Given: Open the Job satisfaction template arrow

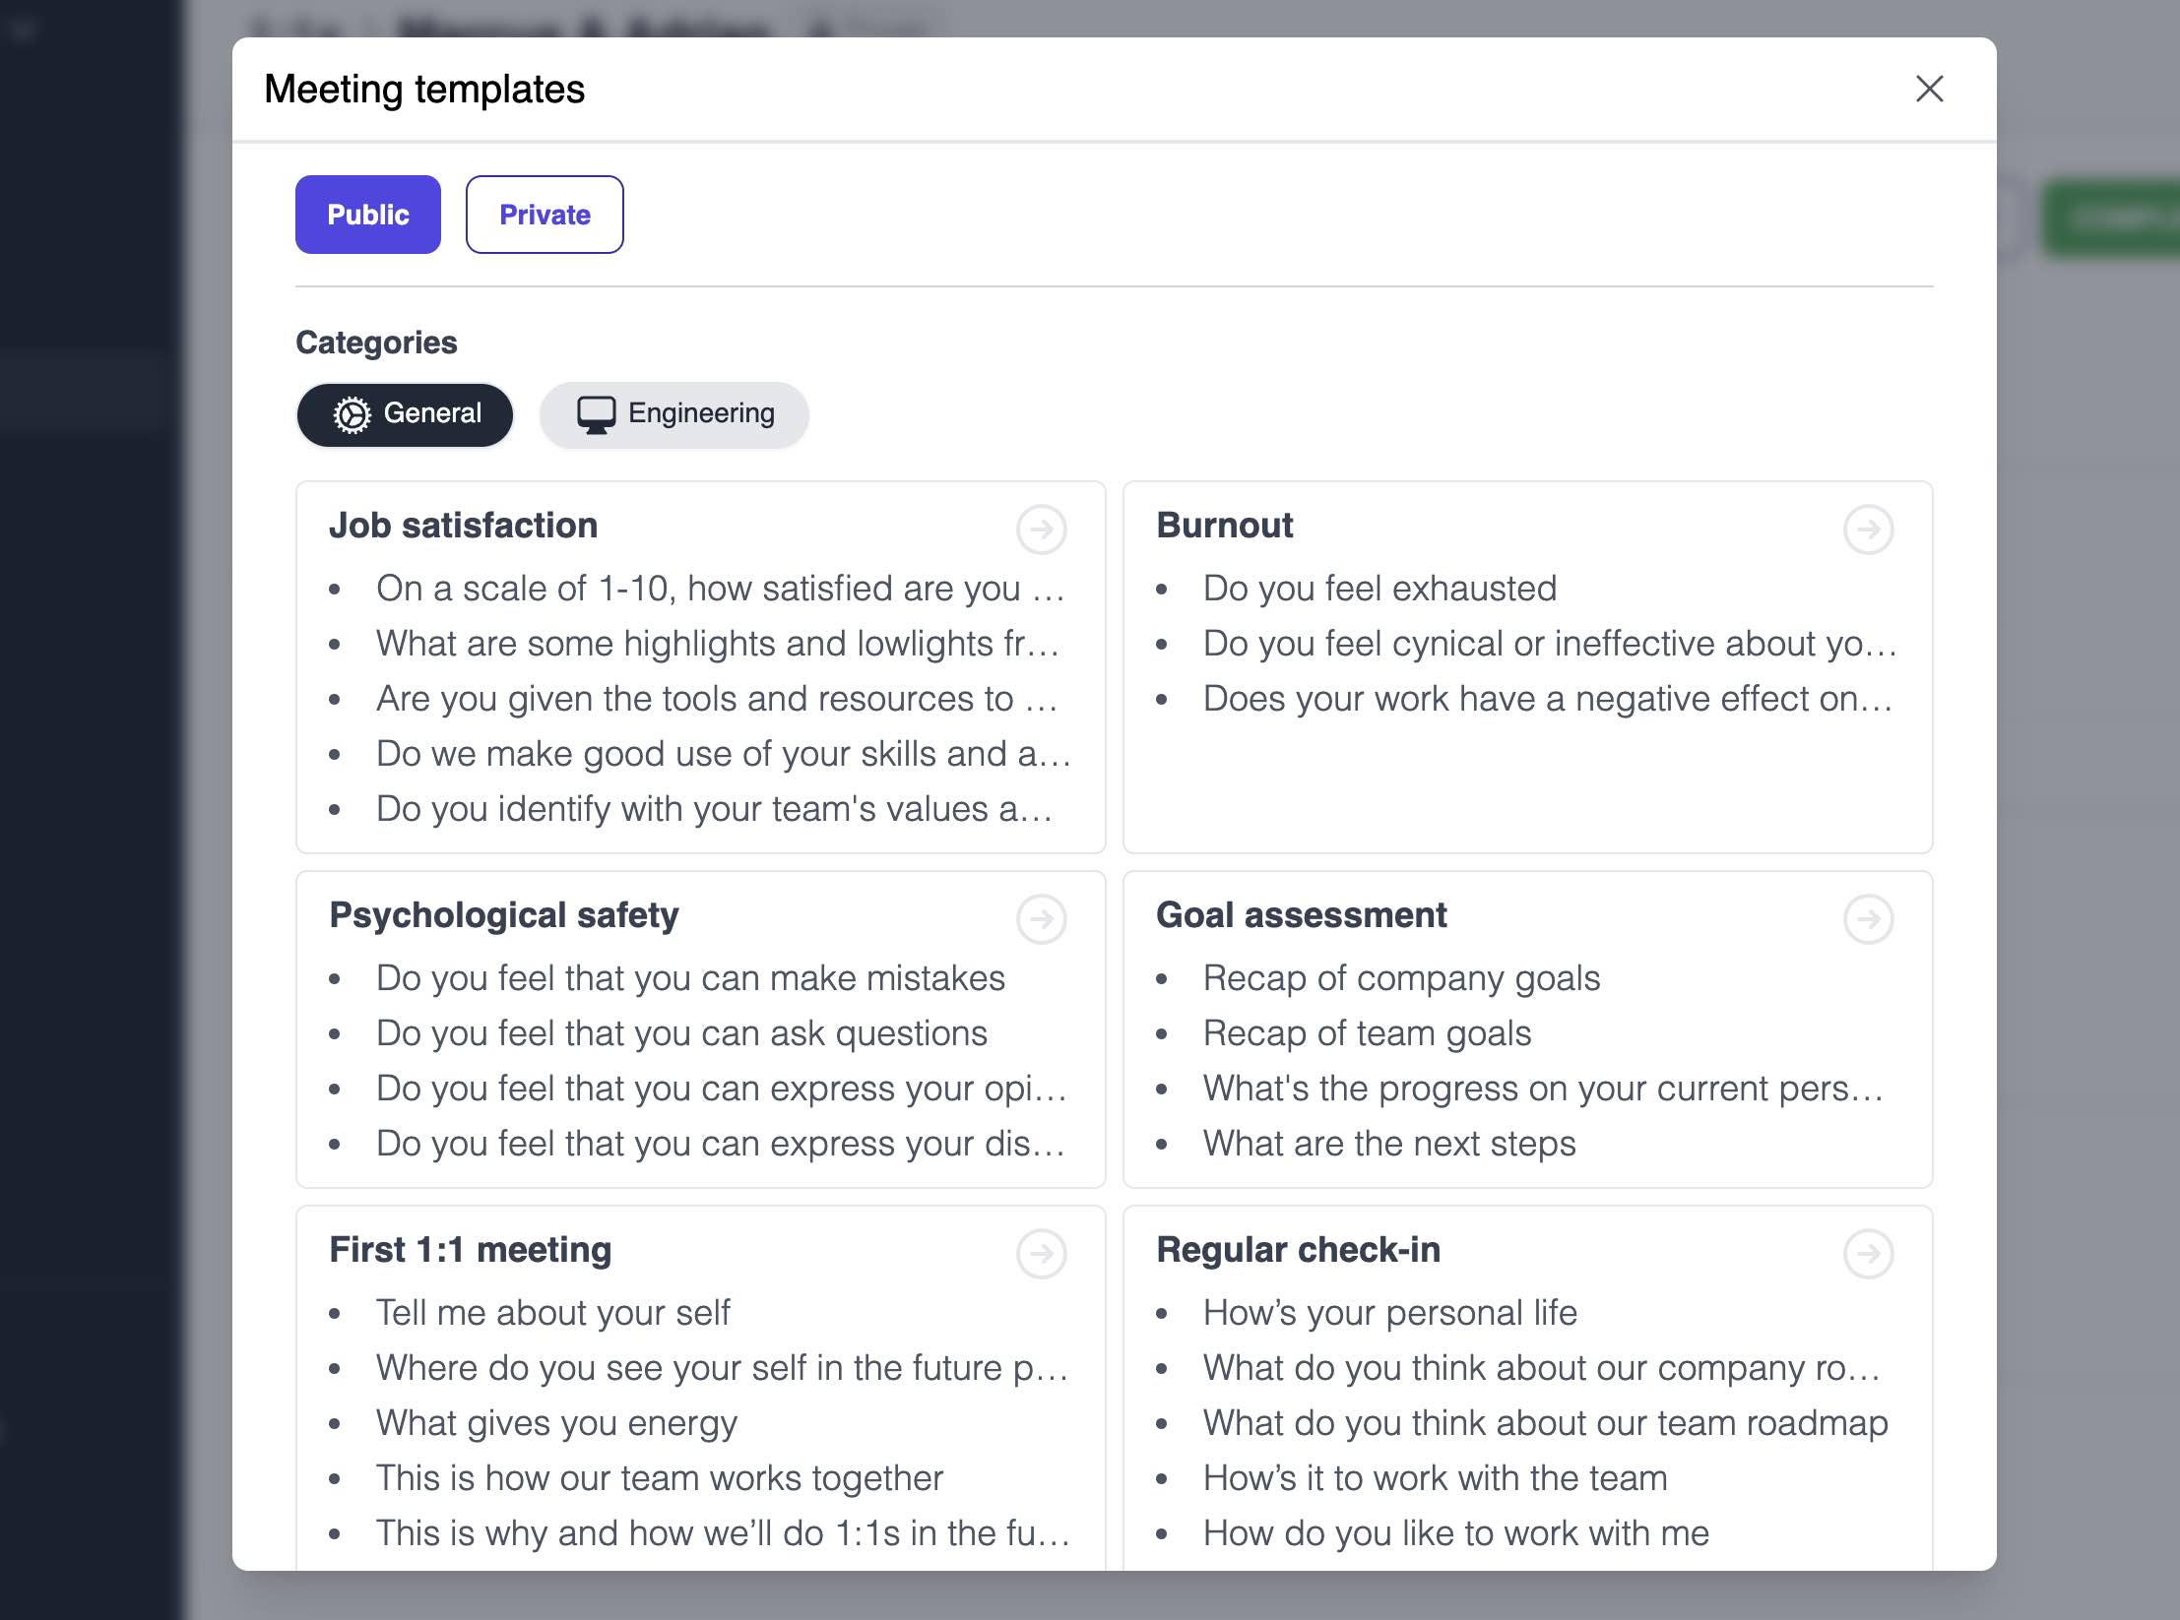Looking at the screenshot, I should coord(1041,530).
